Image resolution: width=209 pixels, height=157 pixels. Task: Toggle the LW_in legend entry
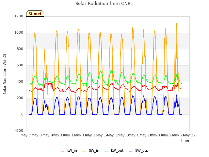(x=69, y=150)
